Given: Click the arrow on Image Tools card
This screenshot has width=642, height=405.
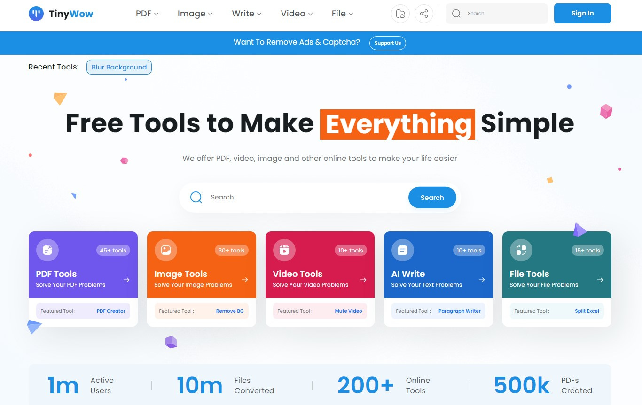Looking at the screenshot, I should coord(245,280).
